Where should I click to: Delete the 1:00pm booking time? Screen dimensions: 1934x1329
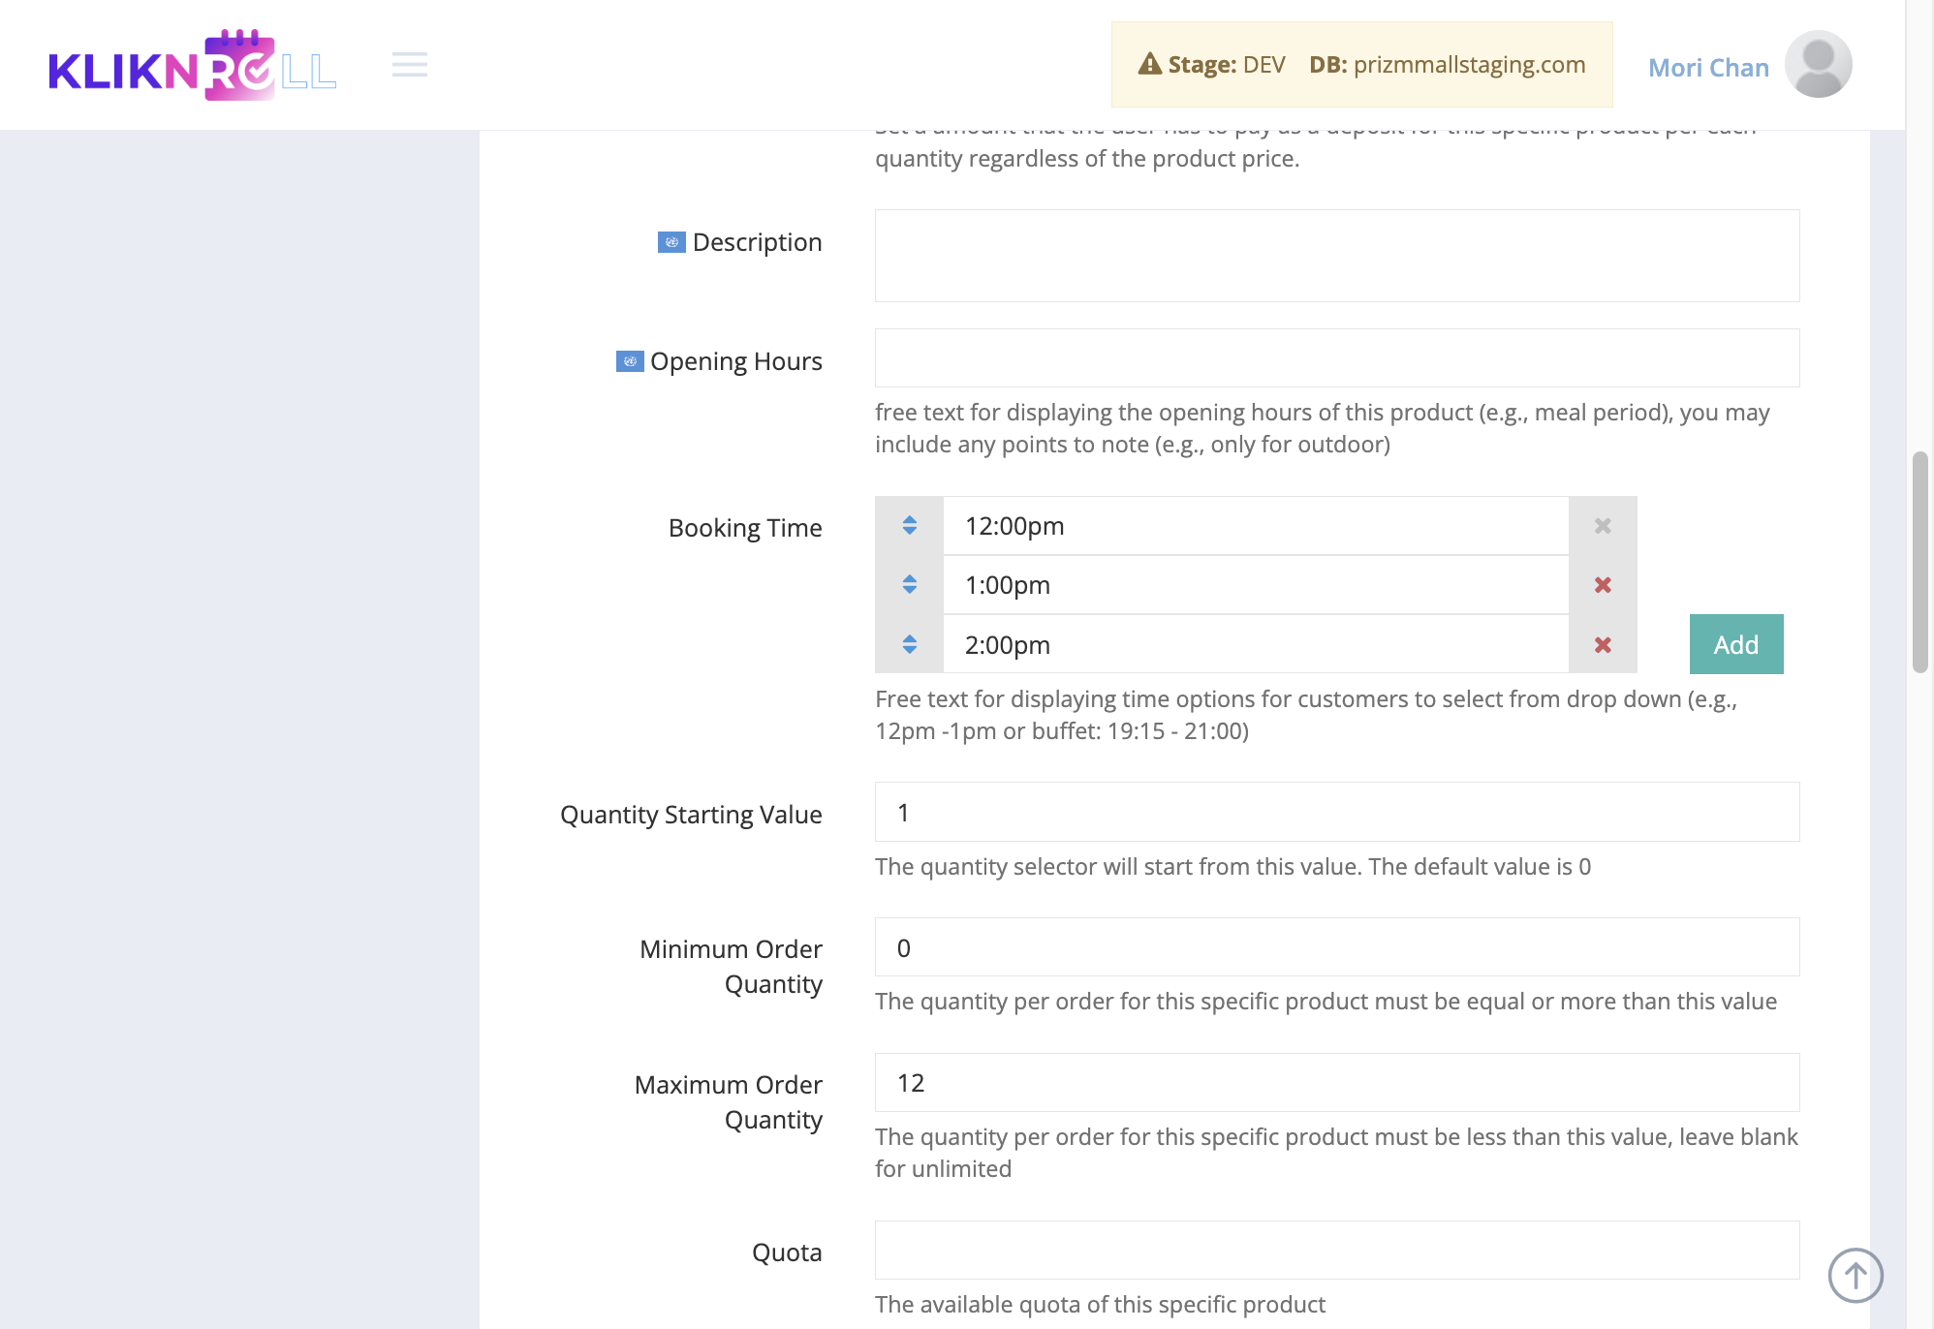coord(1603,585)
